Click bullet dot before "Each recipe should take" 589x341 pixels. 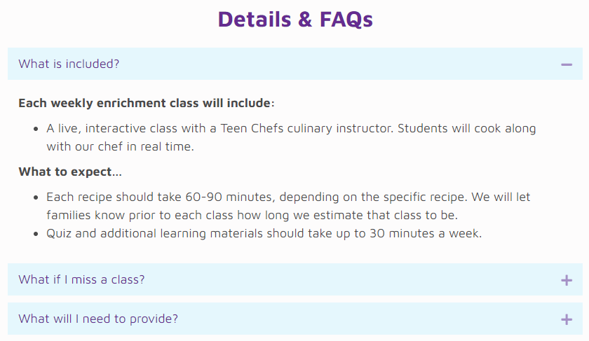pos(36,198)
